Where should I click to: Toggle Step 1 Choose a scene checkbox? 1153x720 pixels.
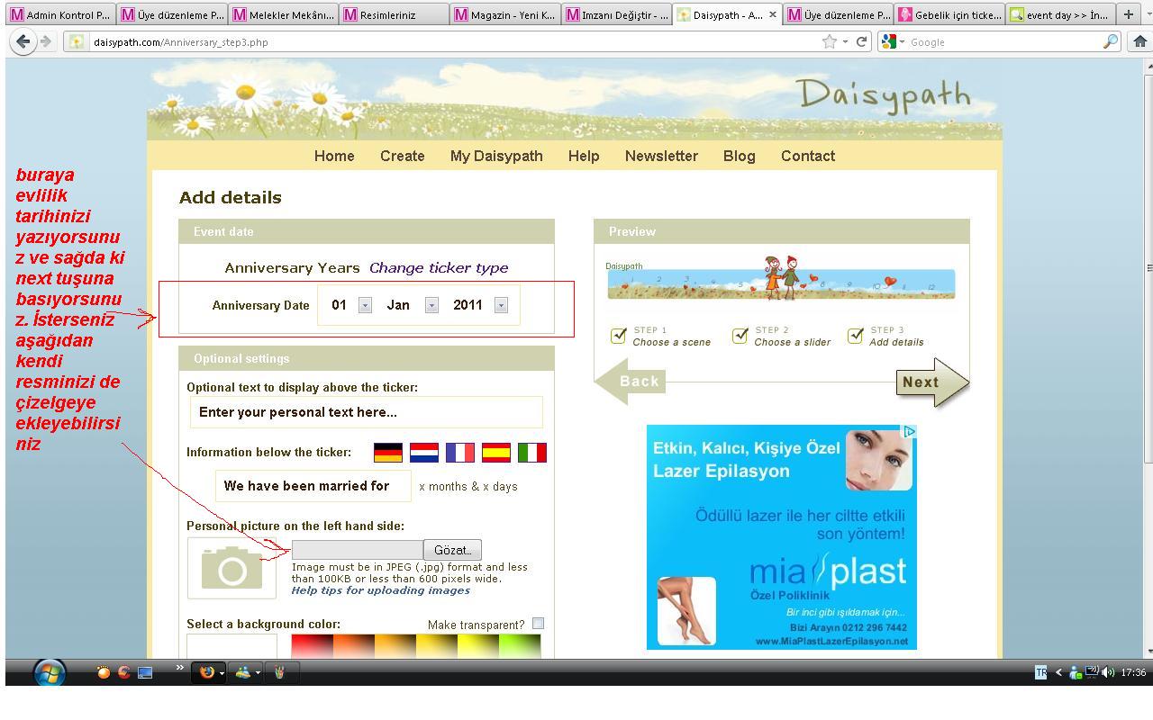(618, 336)
